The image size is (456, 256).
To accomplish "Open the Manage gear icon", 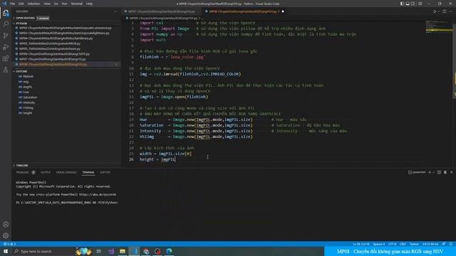I will pyautogui.click(x=6, y=235).
